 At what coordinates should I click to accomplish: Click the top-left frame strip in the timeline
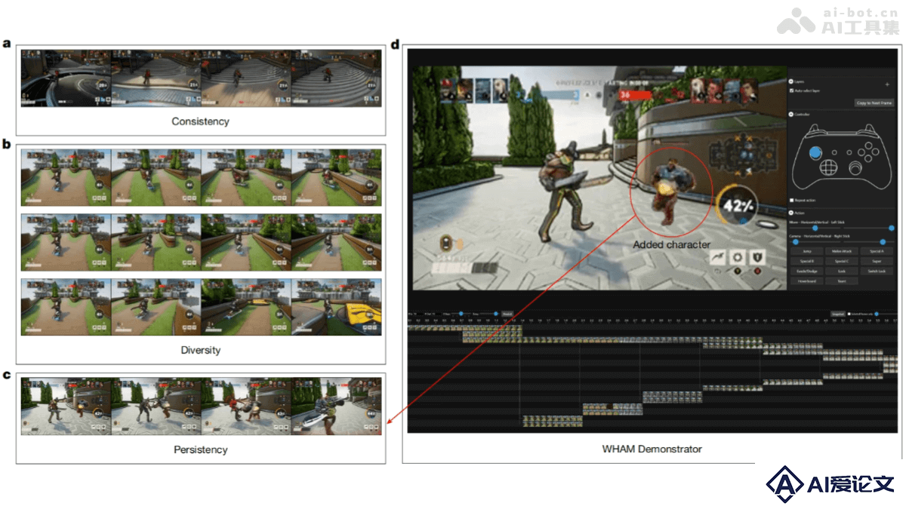465,328
